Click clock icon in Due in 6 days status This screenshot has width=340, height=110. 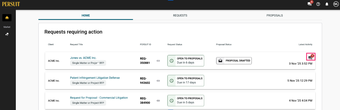tap(172, 61)
